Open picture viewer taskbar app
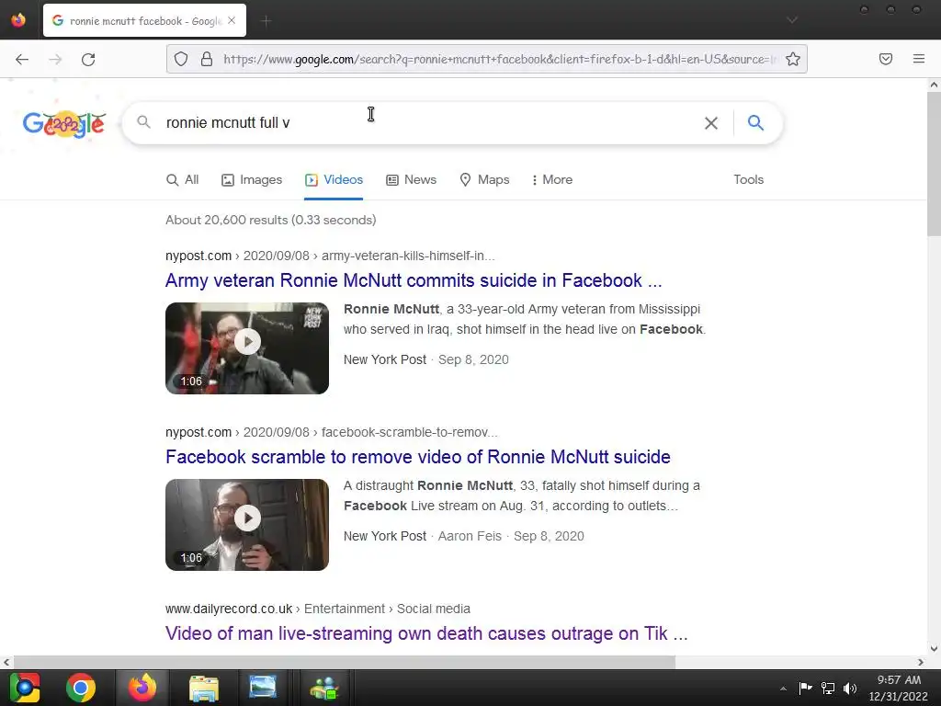 click(x=263, y=688)
